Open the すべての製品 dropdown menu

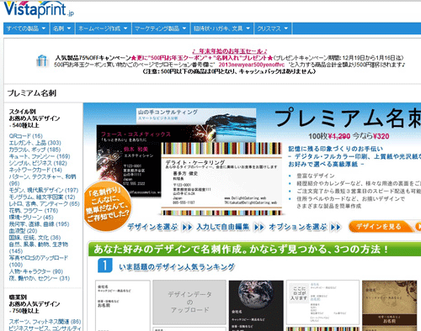tap(26, 29)
